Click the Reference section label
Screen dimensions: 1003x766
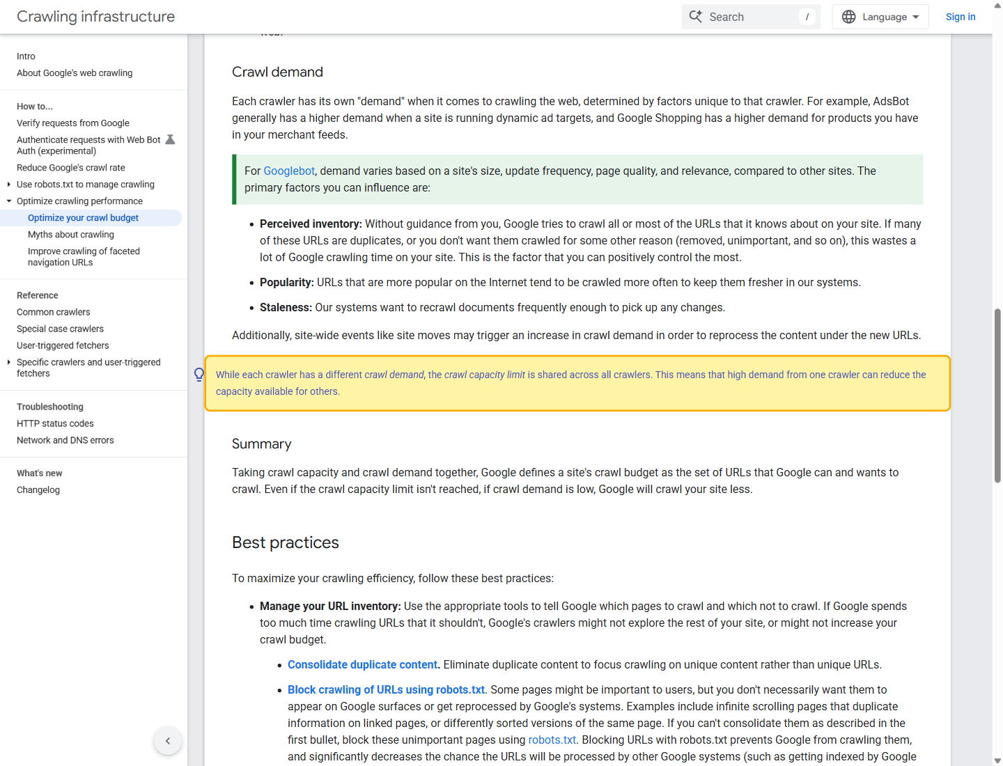click(x=38, y=295)
